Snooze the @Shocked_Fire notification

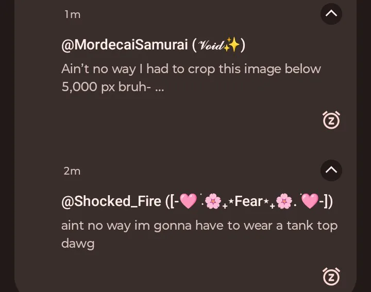[331, 276]
